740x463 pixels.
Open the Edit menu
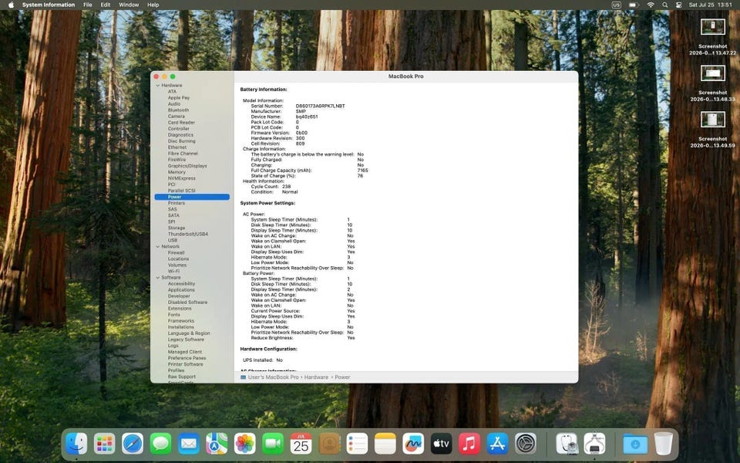106,5
